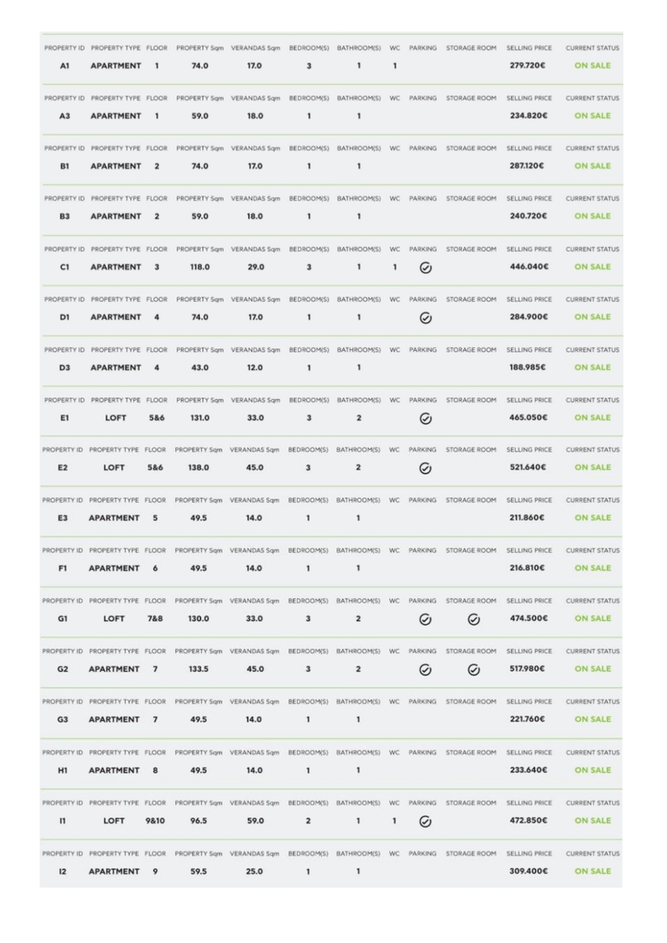Viewport: 667px width, 943px height.
Task: Select the 188.985€ price of D3
Action: [x=528, y=368]
